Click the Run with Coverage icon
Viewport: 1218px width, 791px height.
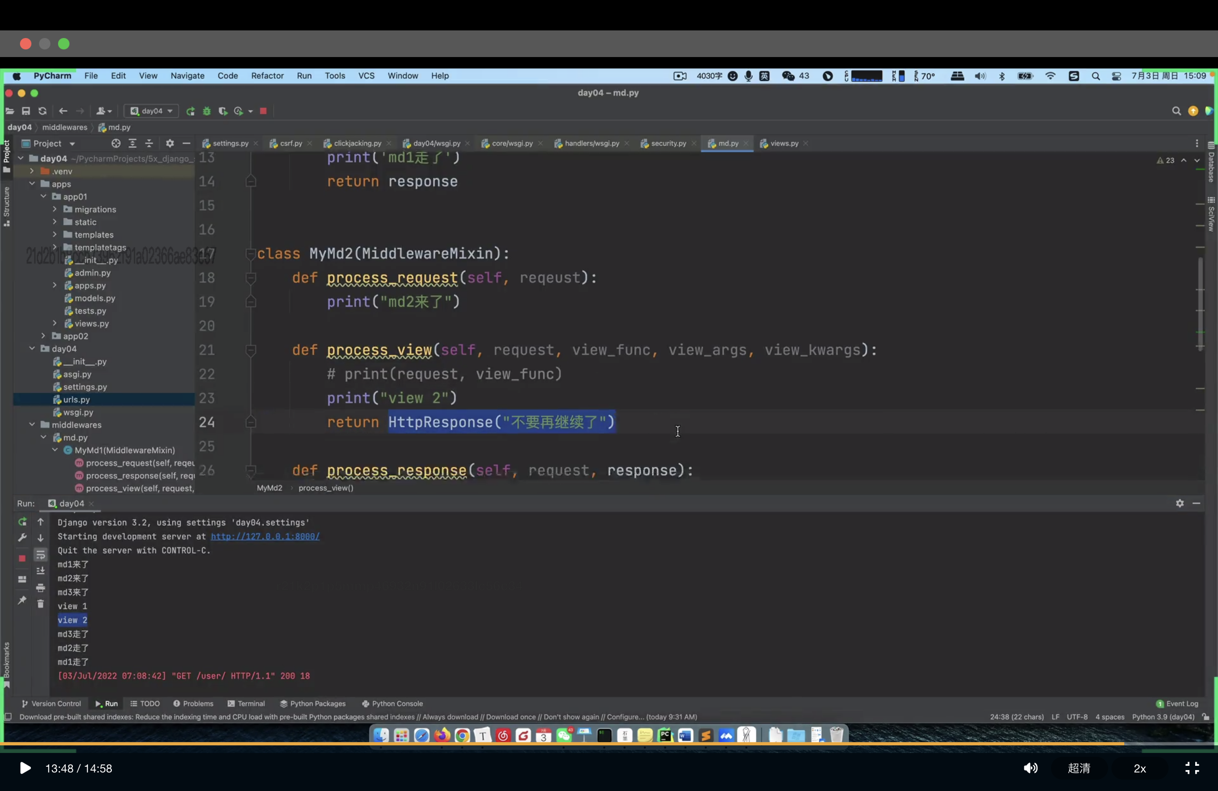coord(223,111)
